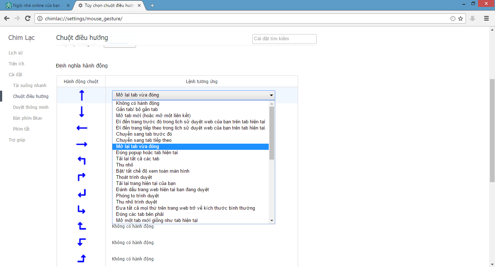This screenshot has width=495, height=267.
Task: Pick 'Chuyển sang tab tiếp theo'
Action: click(x=190, y=140)
